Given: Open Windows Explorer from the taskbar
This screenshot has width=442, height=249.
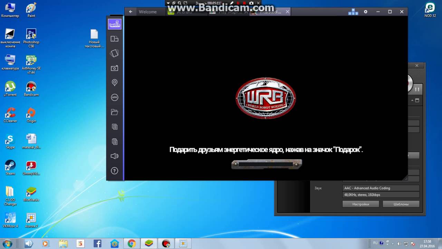Looking at the screenshot, I should pos(63,243).
